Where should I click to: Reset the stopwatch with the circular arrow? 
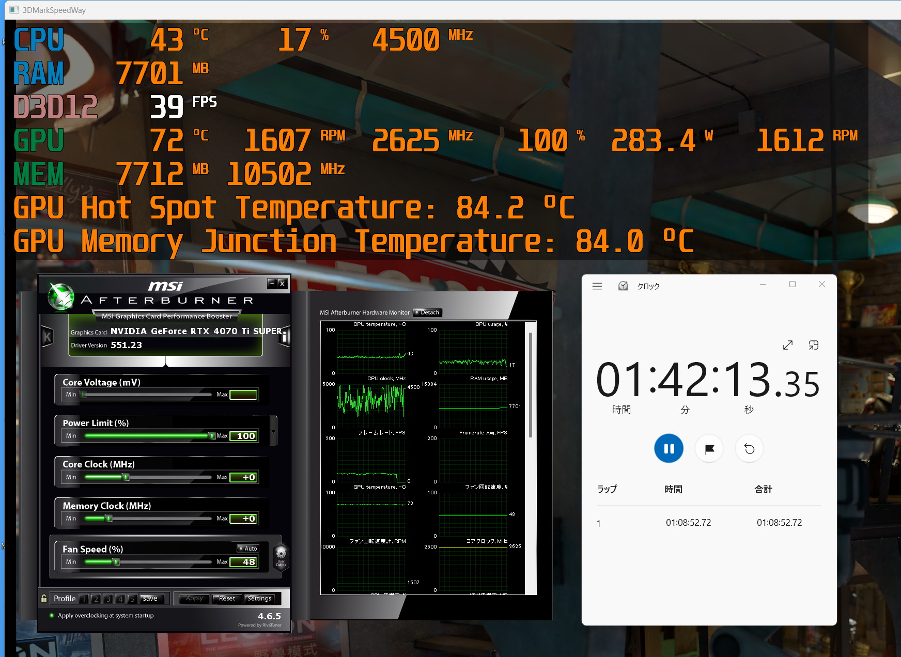(749, 448)
